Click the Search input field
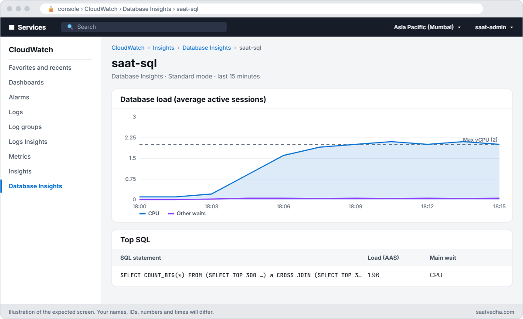 click(x=144, y=27)
